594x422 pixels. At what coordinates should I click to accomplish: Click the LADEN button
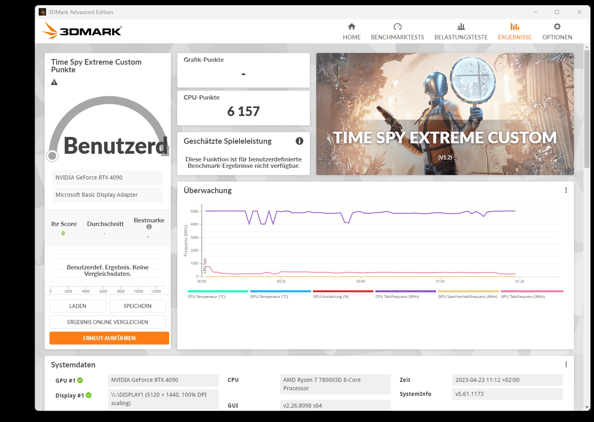[78, 306]
